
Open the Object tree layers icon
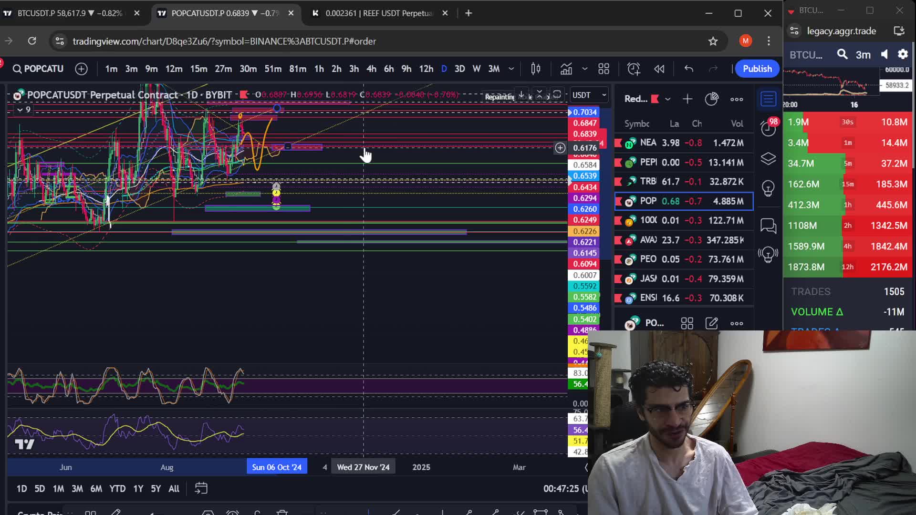768,158
